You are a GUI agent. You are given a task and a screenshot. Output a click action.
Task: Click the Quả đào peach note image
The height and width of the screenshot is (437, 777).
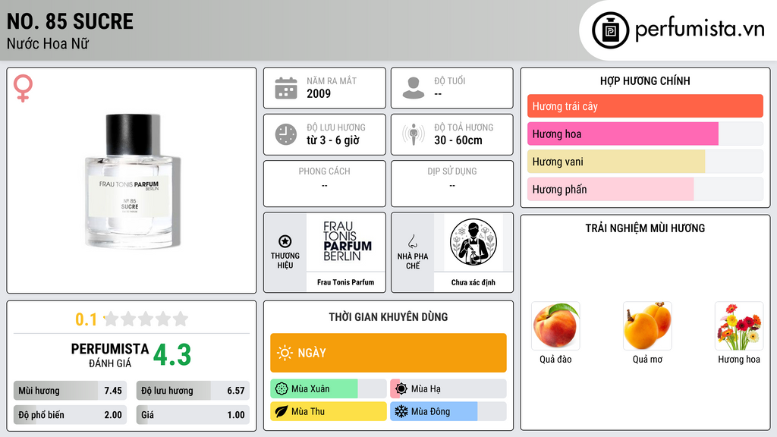tap(555, 326)
